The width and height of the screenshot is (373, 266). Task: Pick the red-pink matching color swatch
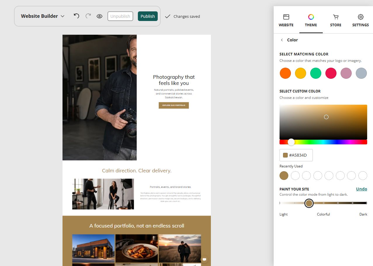[331, 73]
